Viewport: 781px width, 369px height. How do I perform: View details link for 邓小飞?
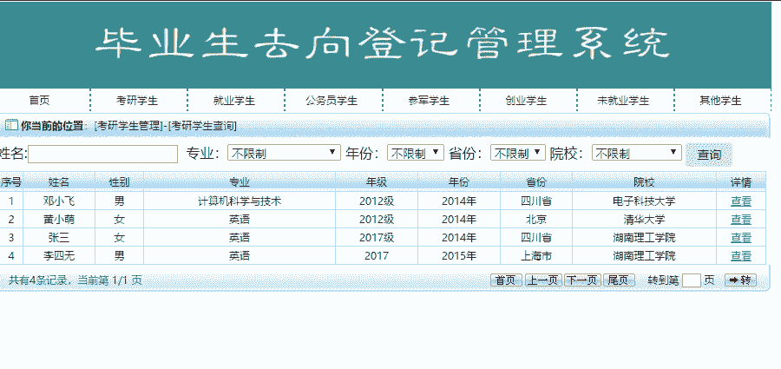(741, 201)
